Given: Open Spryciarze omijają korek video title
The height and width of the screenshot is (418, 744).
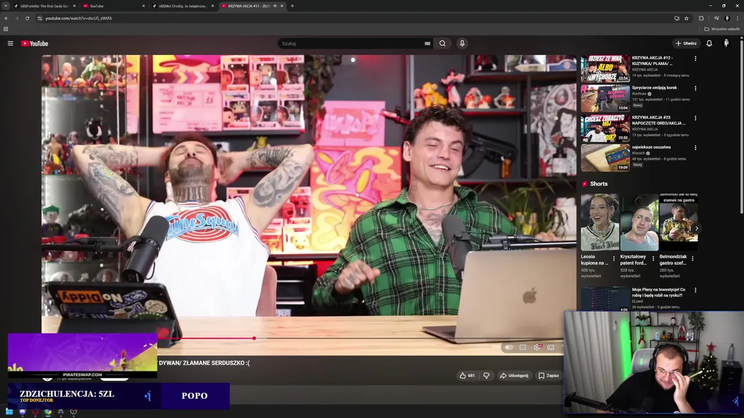Looking at the screenshot, I should click(x=654, y=88).
